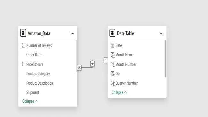Select the Order Date field
Image resolution: width=208 pixels, height=117 pixels.
click(x=34, y=55)
